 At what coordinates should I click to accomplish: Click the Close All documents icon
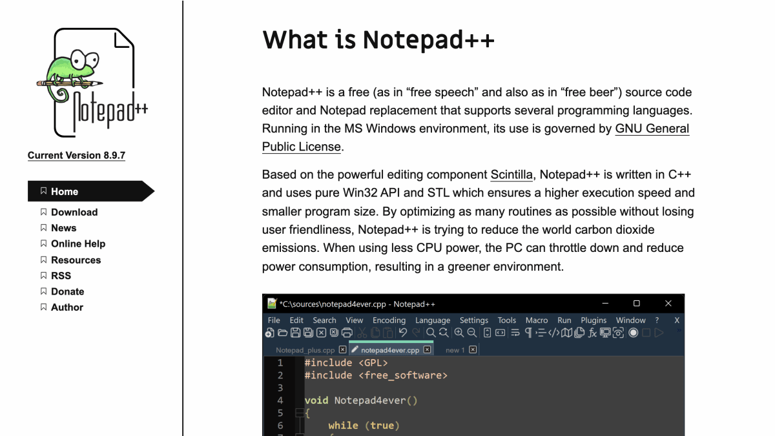pos(334,333)
